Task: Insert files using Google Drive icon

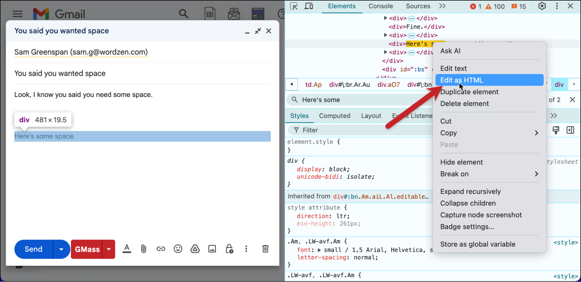Action: [195, 249]
